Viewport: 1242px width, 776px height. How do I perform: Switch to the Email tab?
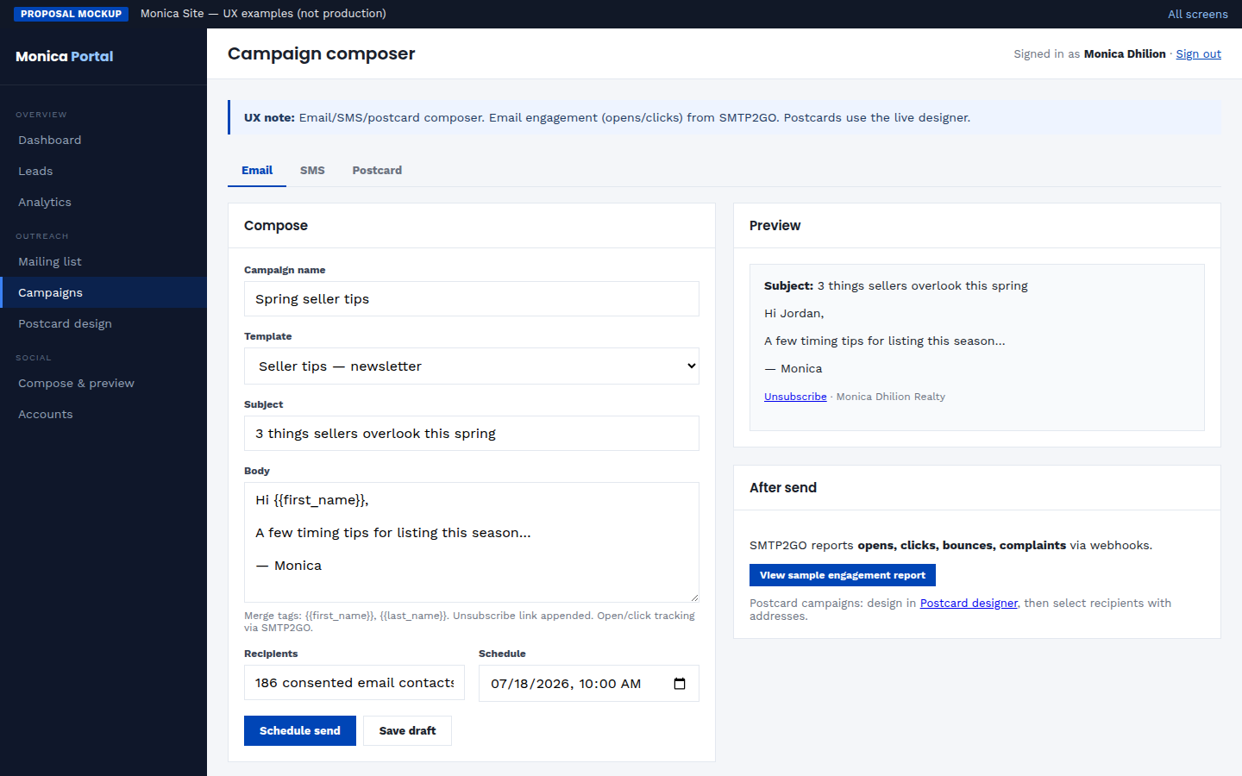pyautogui.click(x=257, y=171)
